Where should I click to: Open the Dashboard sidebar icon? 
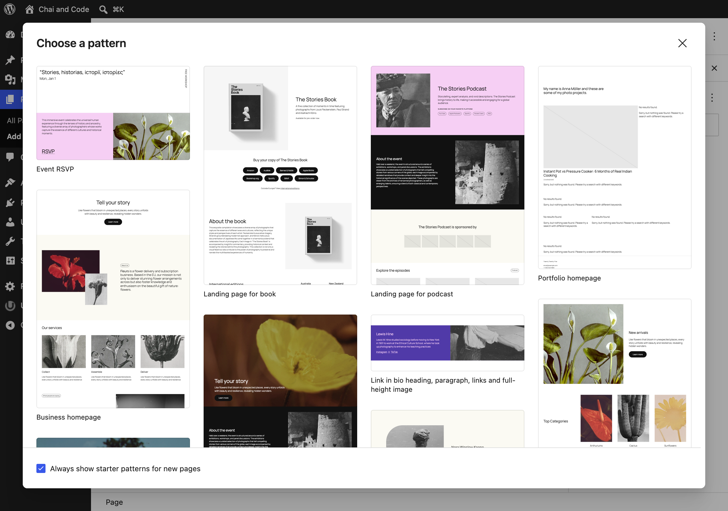(10, 35)
